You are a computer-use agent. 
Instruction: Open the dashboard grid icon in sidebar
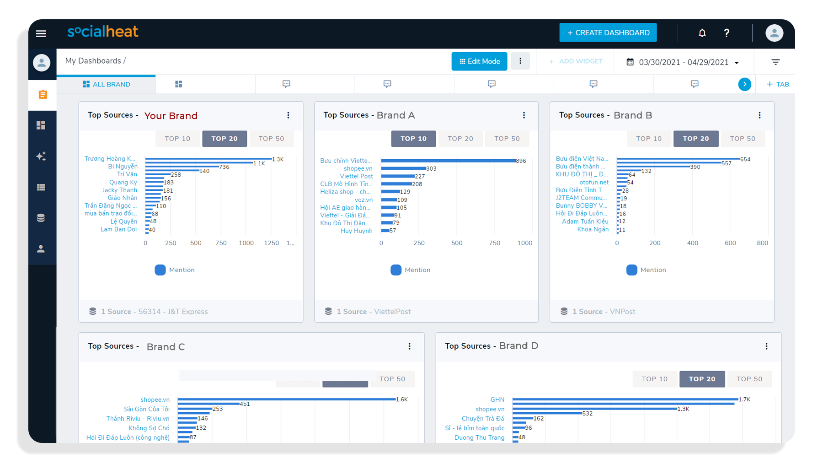[41, 125]
